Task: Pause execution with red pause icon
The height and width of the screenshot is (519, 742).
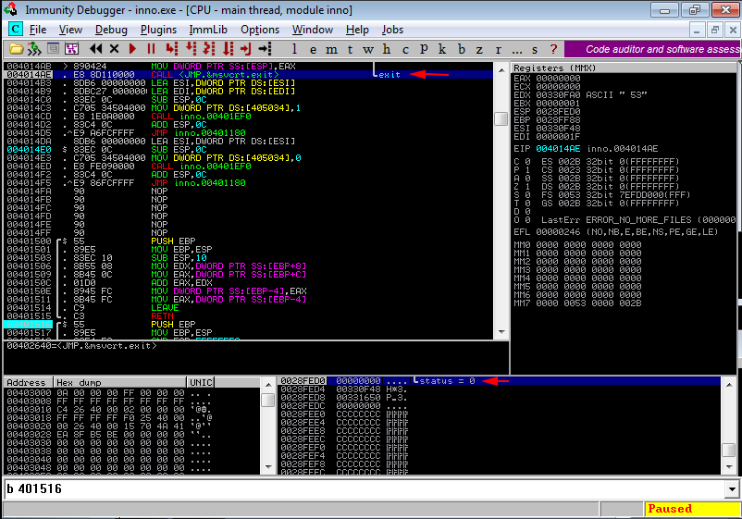Action: (x=151, y=48)
